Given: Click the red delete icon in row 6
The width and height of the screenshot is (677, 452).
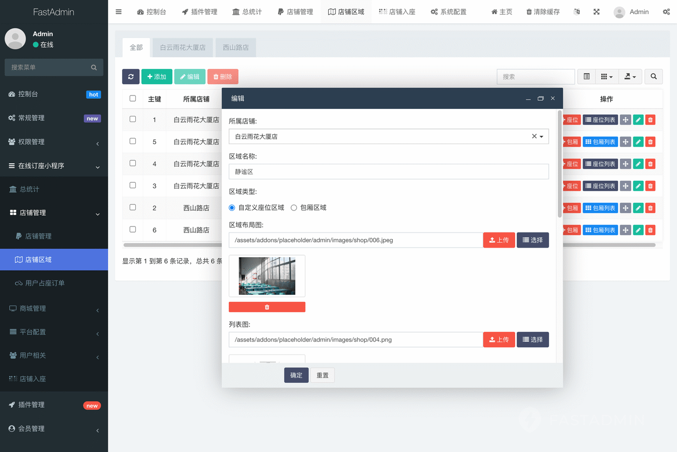Looking at the screenshot, I should [x=650, y=230].
